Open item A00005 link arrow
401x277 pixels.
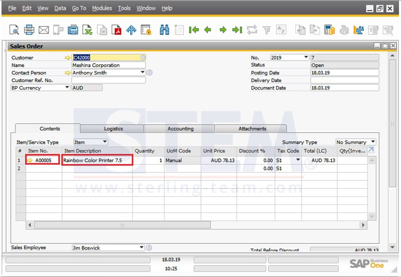click(x=30, y=160)
